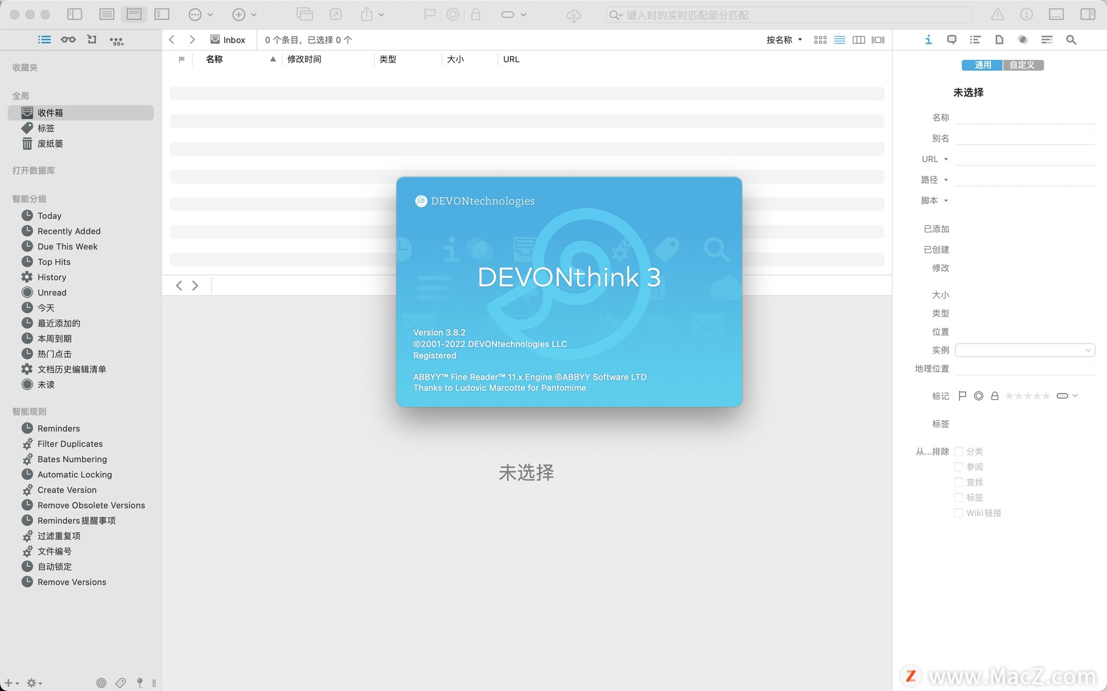Viewport: 1107px width, 691px height.
Task: Click the inbox navigation icon
Action: [215, 40]
